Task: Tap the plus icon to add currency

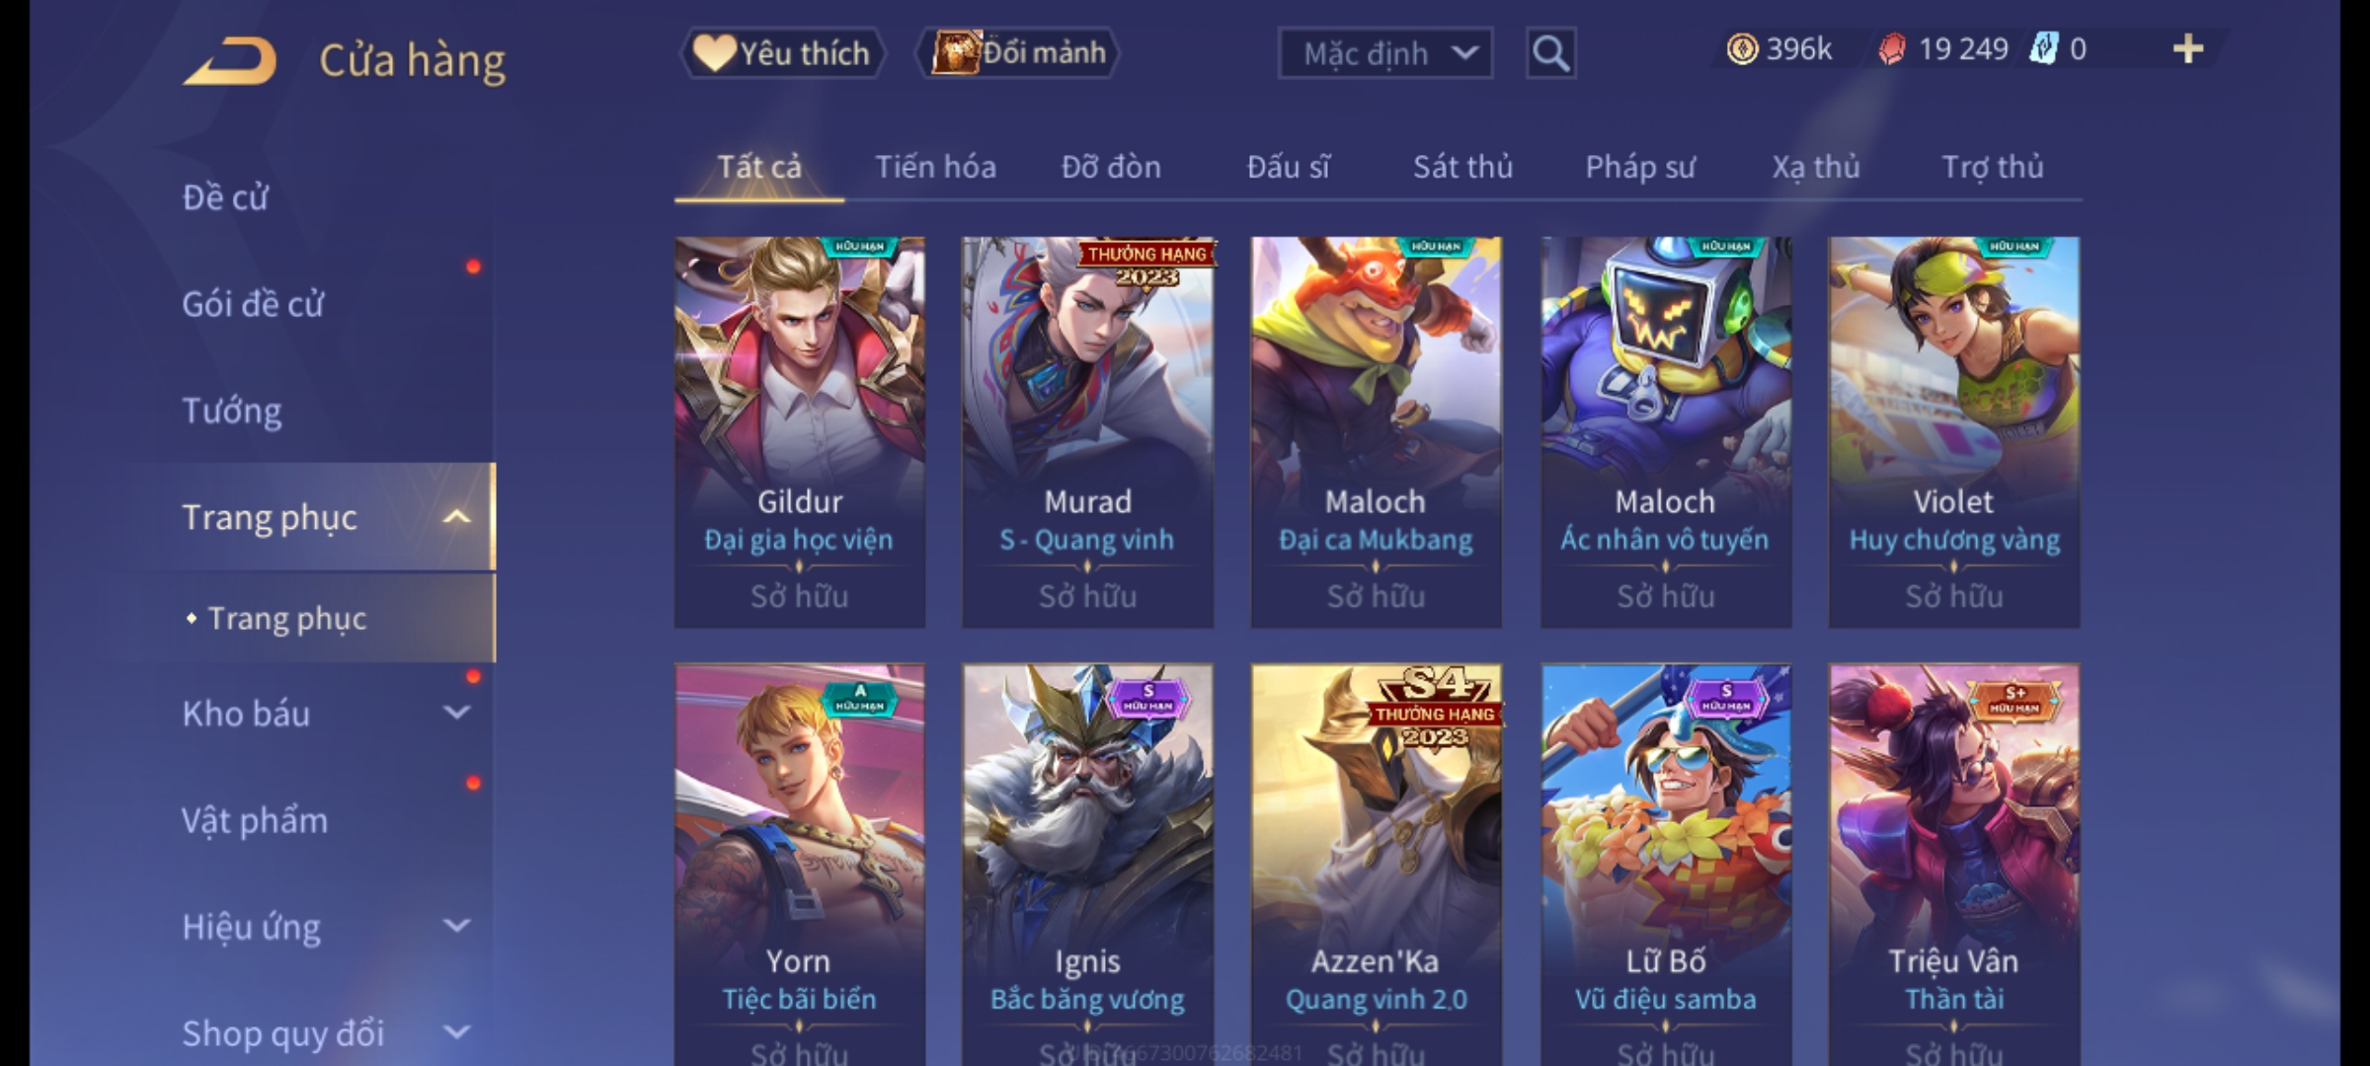Action: (2188, 49)
